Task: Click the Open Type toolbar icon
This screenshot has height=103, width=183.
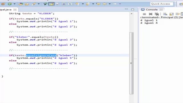Action: coord(21,4)
